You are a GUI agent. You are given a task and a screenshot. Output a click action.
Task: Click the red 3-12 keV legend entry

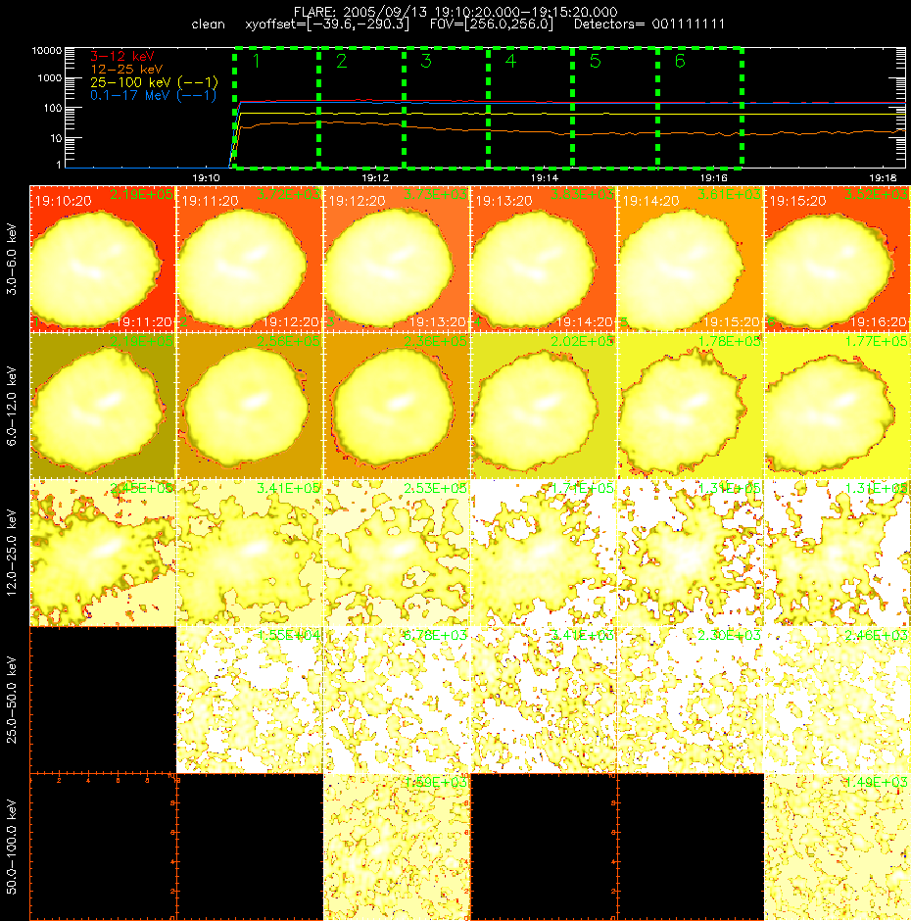point(122,57)
